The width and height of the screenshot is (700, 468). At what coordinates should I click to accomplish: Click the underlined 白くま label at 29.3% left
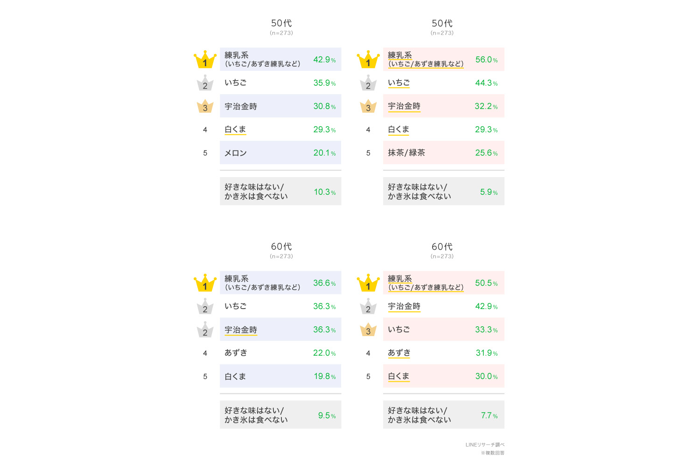tap(235, 130)
